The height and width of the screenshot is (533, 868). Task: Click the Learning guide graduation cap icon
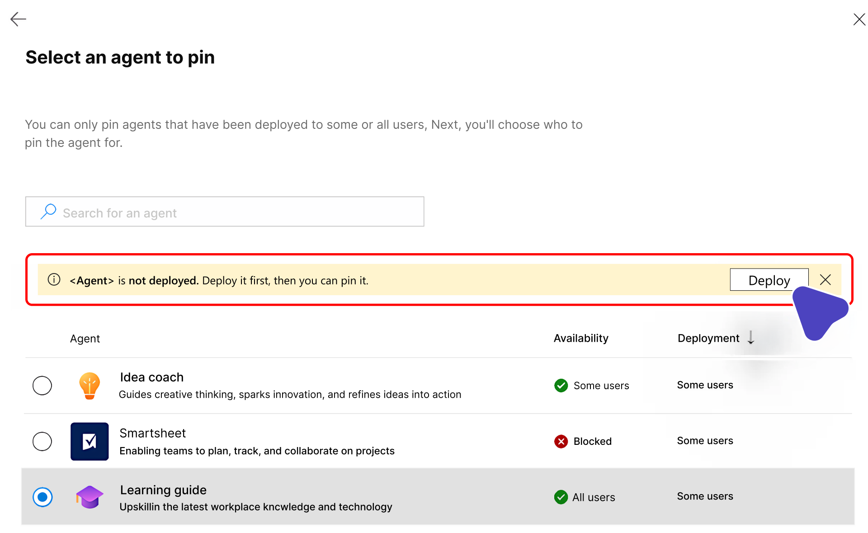pyautogui.click(x=90, y=497)
